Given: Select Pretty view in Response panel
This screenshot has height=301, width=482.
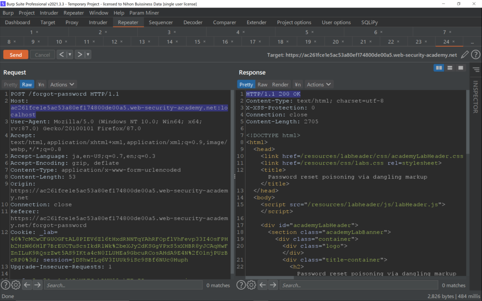Looking at the screenshot, I should click(246, 84).
